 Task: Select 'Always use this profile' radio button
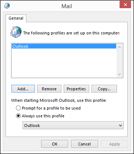[18, 116]
